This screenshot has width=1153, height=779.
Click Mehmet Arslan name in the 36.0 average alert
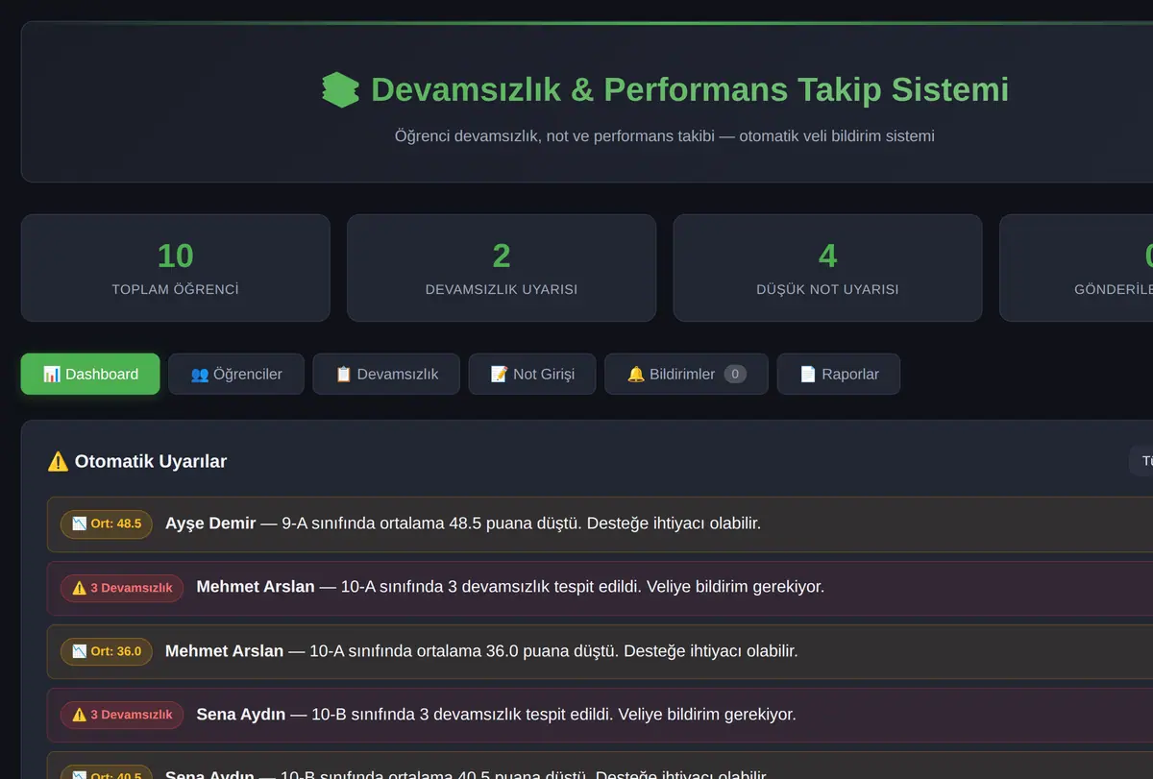pos(224,651)
